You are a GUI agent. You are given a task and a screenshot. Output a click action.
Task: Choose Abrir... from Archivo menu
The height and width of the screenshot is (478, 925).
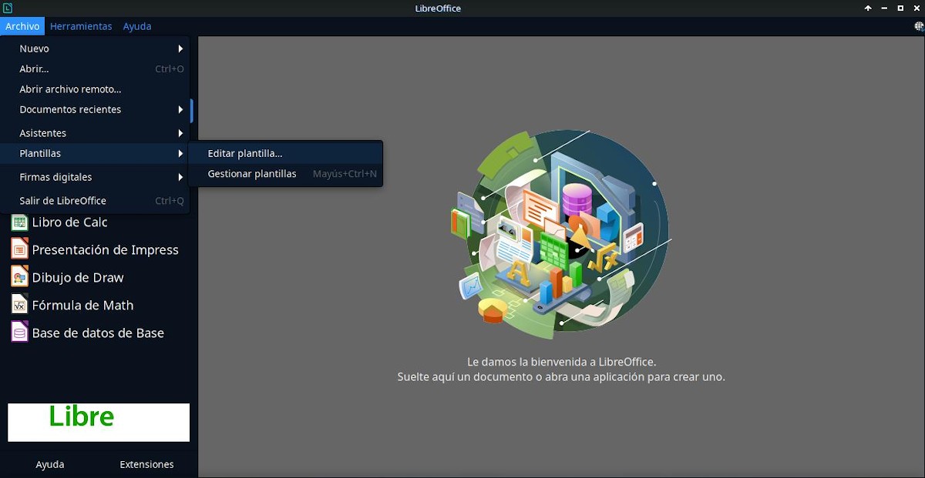[95, 69]
